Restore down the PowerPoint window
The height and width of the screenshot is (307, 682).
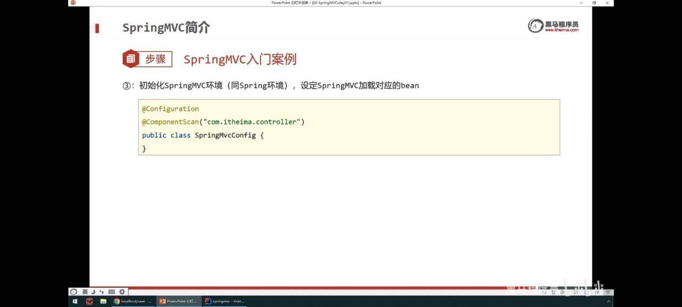click(x=594, y=3)
